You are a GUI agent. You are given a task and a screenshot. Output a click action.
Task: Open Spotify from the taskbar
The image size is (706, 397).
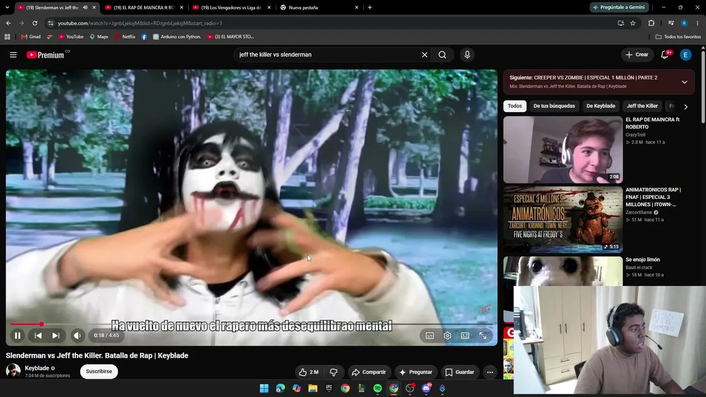(x=377, y=388)
